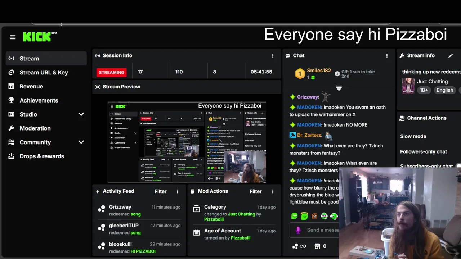Screen dimensions: 461x259
Task: Expand the Studio sidebar chevron
Action: click(x=81, y=114)
